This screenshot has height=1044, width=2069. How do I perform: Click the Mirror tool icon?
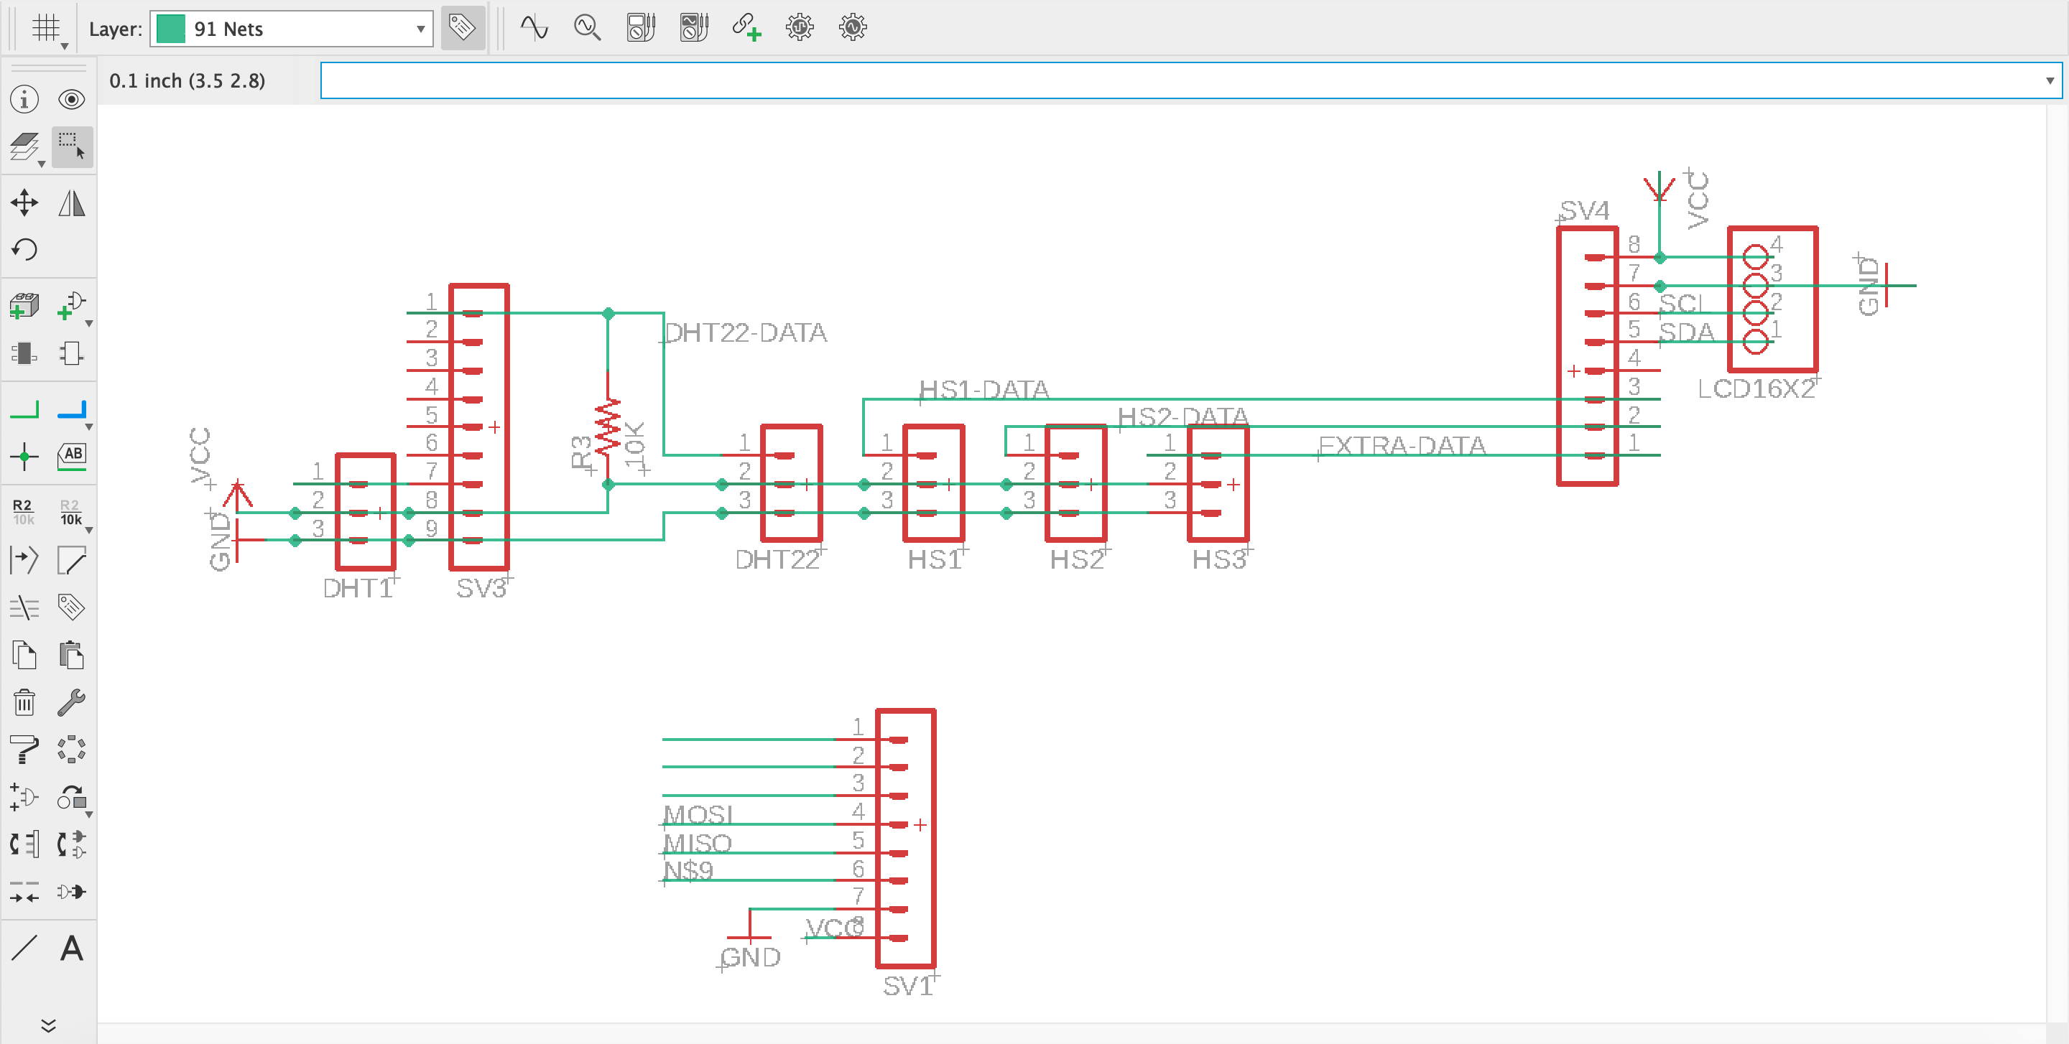click(72, 202)
